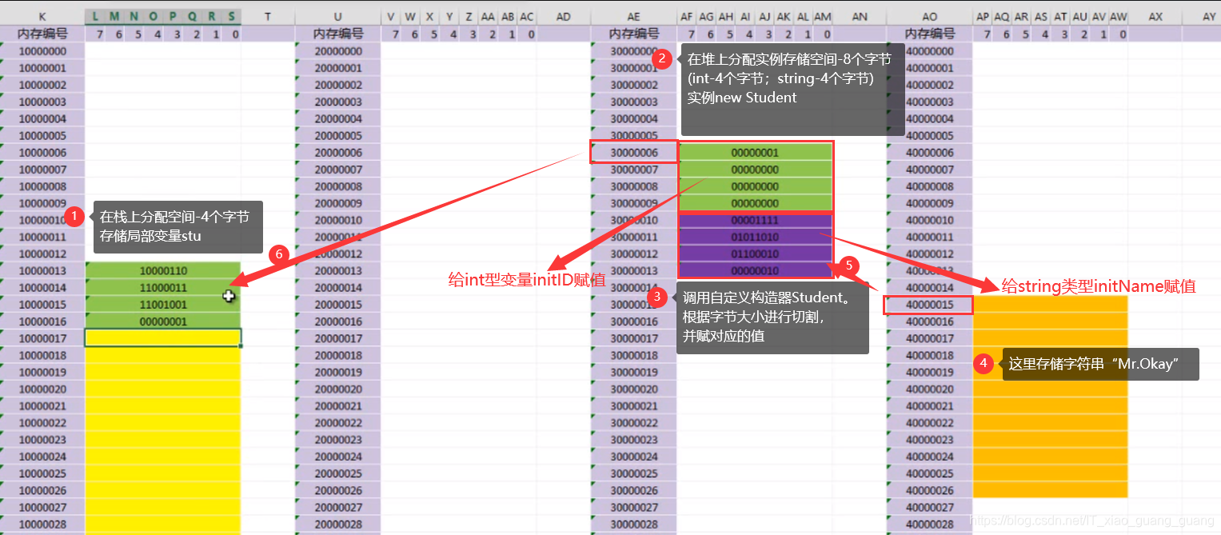Image resolution: width=1221 pixels, height=535 pixels.
Task: Click the green cell with value 11001001
Action: 163,305
